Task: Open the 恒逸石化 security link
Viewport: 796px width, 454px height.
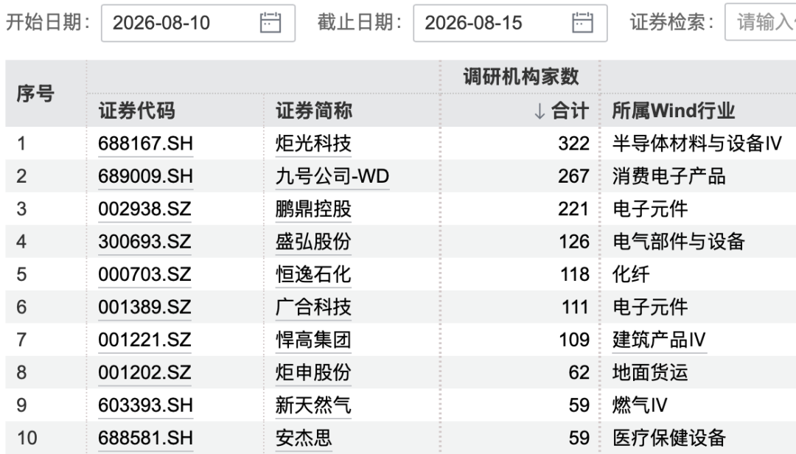Action: pyautogui.click(x=313, y=275)
